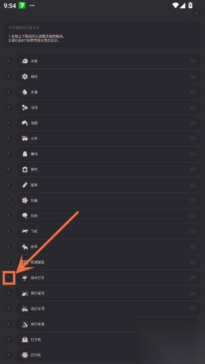This screenshot has height=364, width=205.
Task: Close the sound sorting panel
Action: tap(196, 13)
